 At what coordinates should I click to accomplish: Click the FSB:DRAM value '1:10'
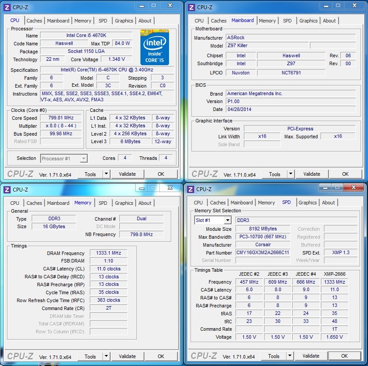coord(108,261)
